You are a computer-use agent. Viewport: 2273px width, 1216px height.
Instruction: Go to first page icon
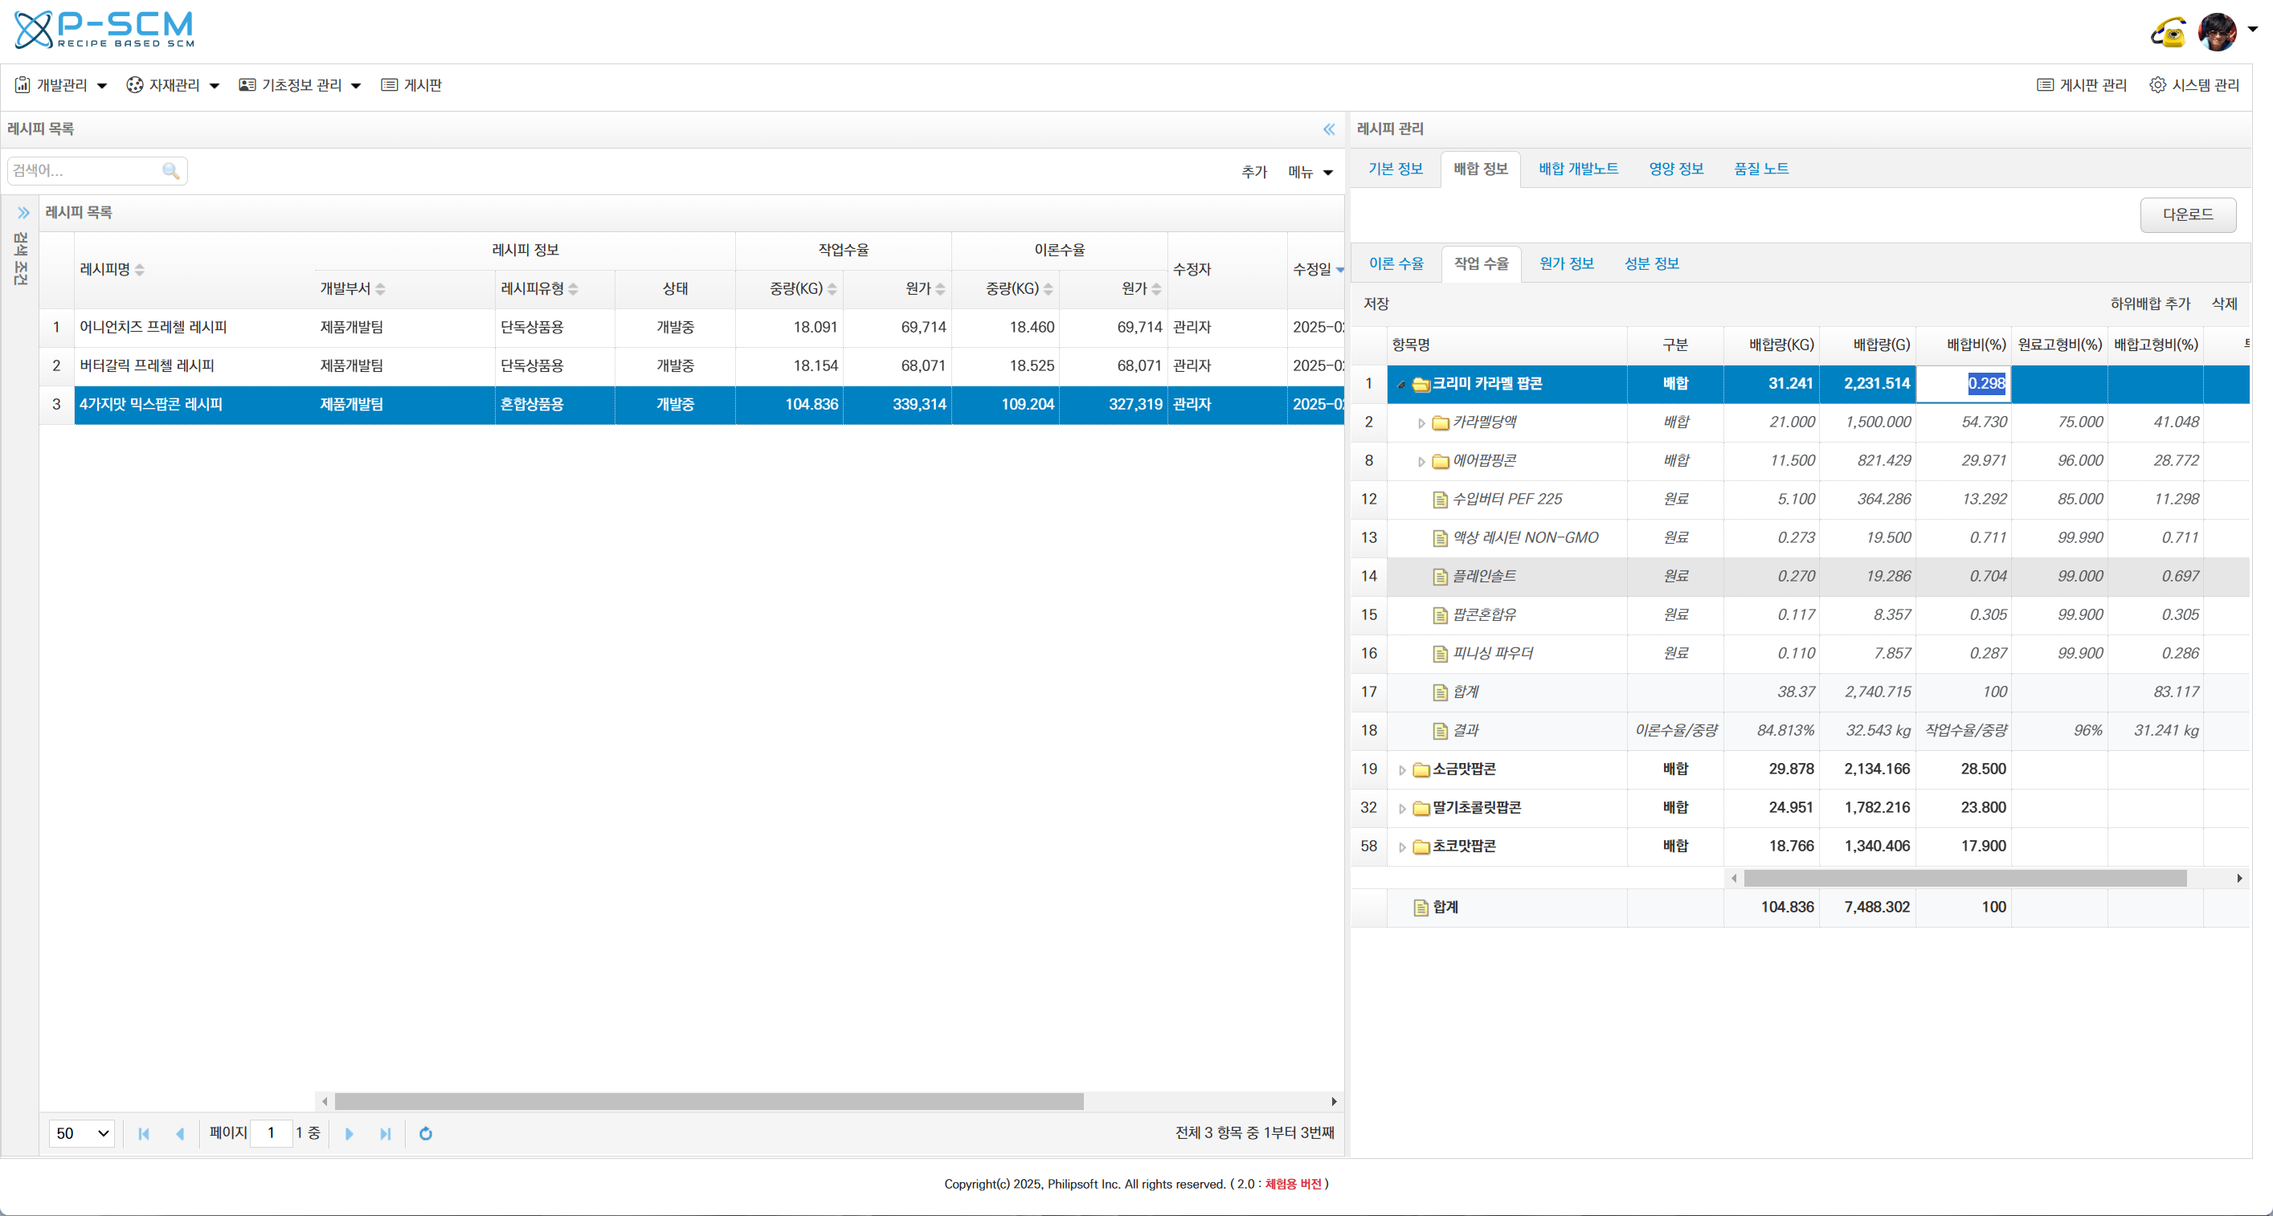[x=144, y=1134]
